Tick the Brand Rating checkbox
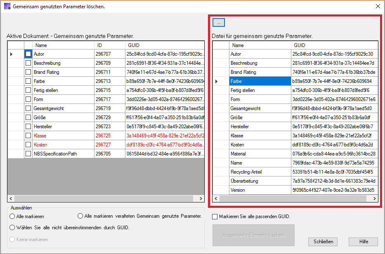The image size is (385, 254). click(x=28, y=72)
